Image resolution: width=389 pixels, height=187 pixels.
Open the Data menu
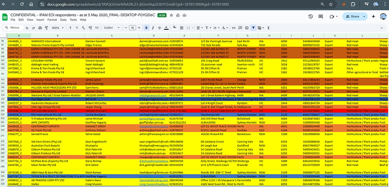[63, 20]
